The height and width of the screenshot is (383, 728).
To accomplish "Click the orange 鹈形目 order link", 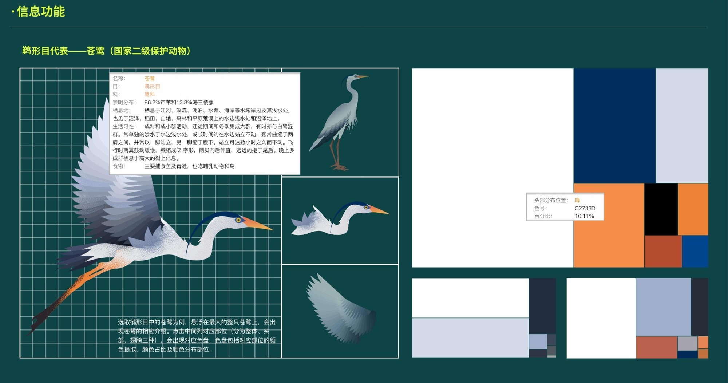I will tap(152, 87).
